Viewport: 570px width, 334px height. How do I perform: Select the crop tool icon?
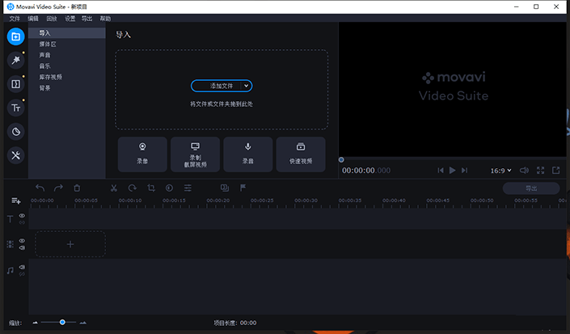(x=151, y=188)
